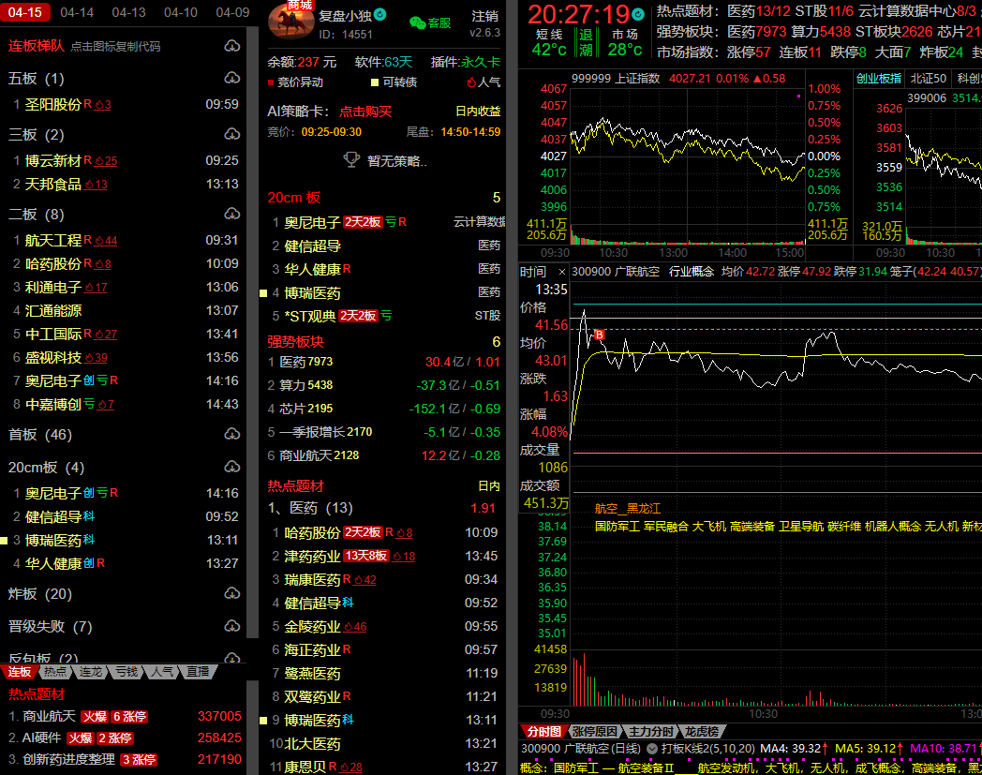Viewport: 982px width, 775px height.
Task: Click the 点击购买 link for the AI strategy card
Action: coord(365,112)
